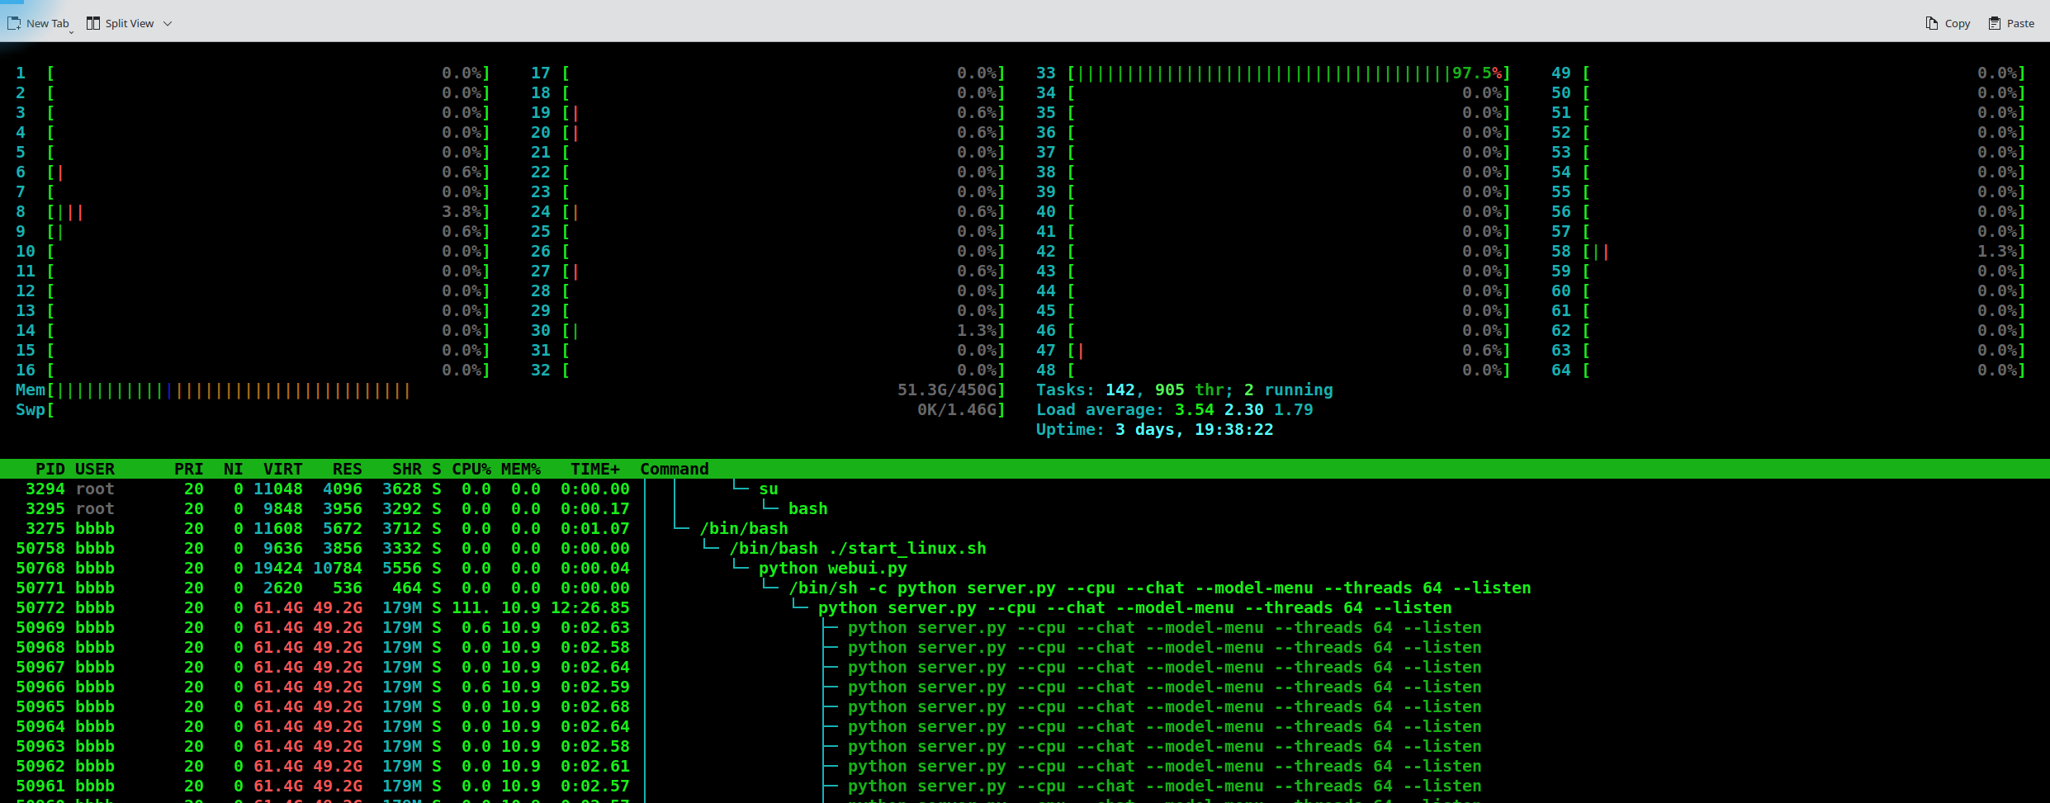Click the NI column header
The width and height of the screenshot is (2050, 803).
pos(234,469)
